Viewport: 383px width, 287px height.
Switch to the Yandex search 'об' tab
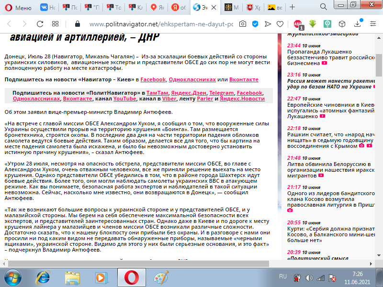coord(179,7)
